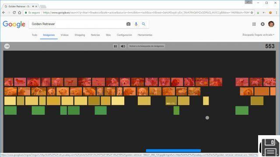Open the Google account avatar
Viewport: 280px width, 157px height.
pyautogui.click(x=271, y=24)
